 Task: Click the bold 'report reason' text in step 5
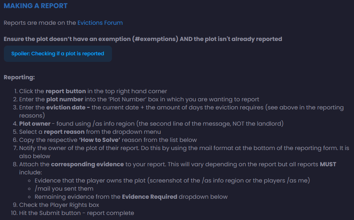point(64,132)
